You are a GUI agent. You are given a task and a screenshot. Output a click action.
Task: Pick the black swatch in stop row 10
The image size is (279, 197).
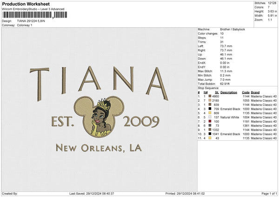click(210, 134)
